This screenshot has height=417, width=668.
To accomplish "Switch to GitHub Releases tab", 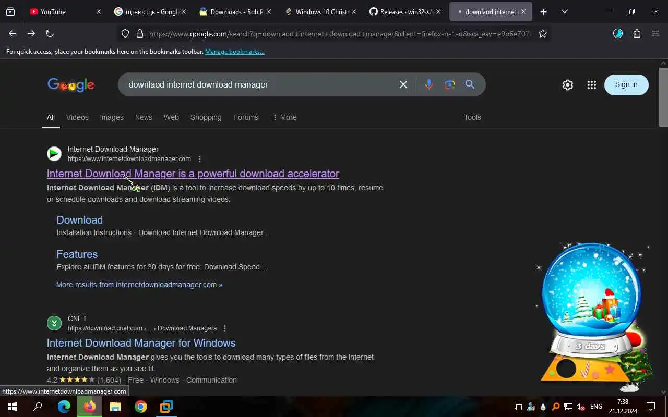I will (x=405, y=11).
